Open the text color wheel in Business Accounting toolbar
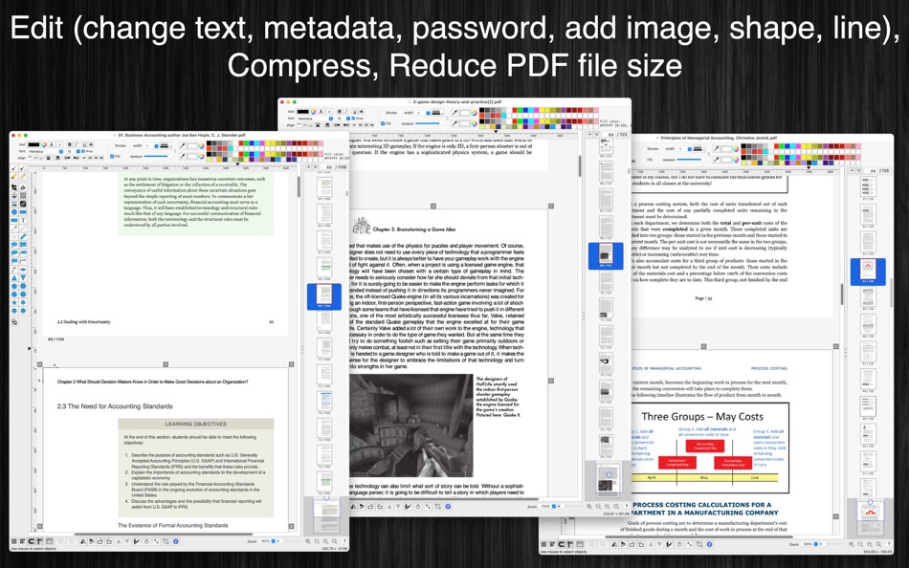Screen dimensions: 909x568 [43, 145]
